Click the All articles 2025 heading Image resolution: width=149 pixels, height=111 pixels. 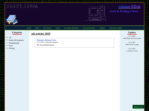(x=41, y=34)
